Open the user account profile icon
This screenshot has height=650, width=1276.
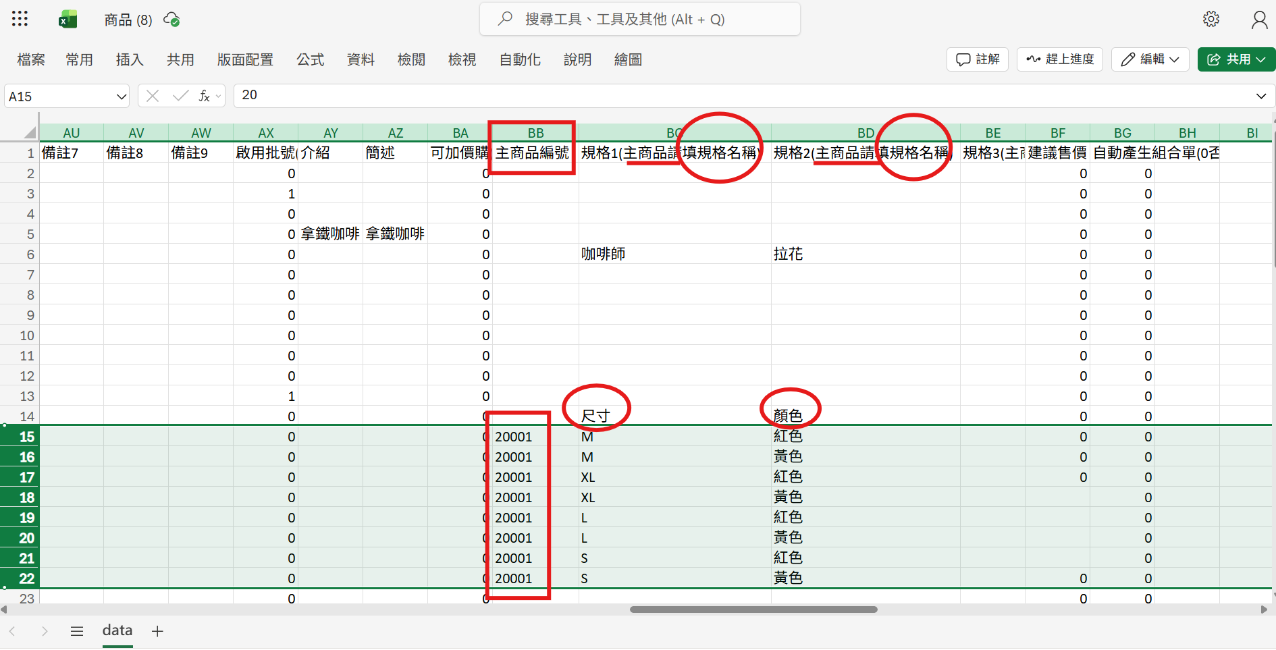1259,20
